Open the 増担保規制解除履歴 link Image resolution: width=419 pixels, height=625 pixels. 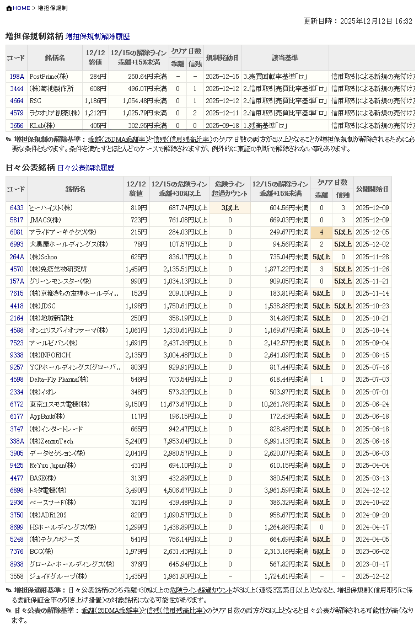pyautogui.click(x=98, y=36)
